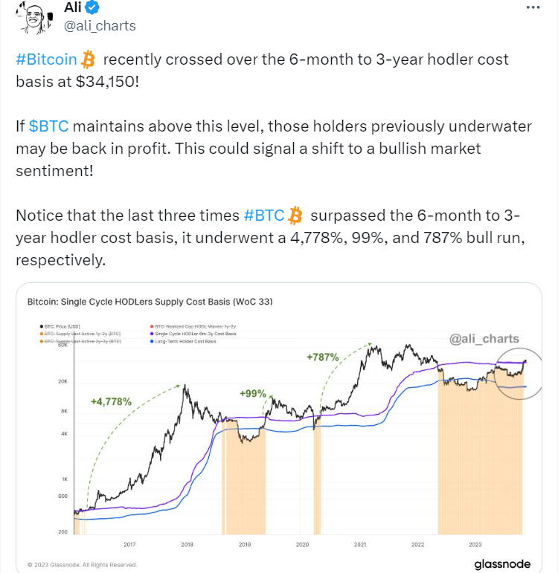Viewport: 558px width, 573px height.
Task: Open the $BTC cashtag link
Action: (48, 126)
